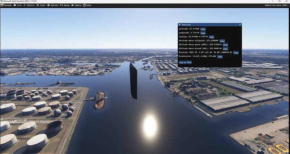Open the Tools menu
This screenshot has width=290, height=154.
41,5
